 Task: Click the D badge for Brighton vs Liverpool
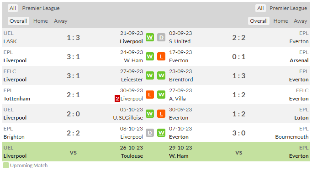[150, 133]
